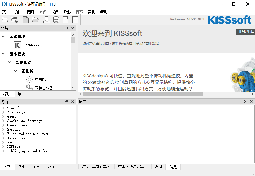255x176 pixels.
Task: Expand the Gears content node
Action: point(3,116)
